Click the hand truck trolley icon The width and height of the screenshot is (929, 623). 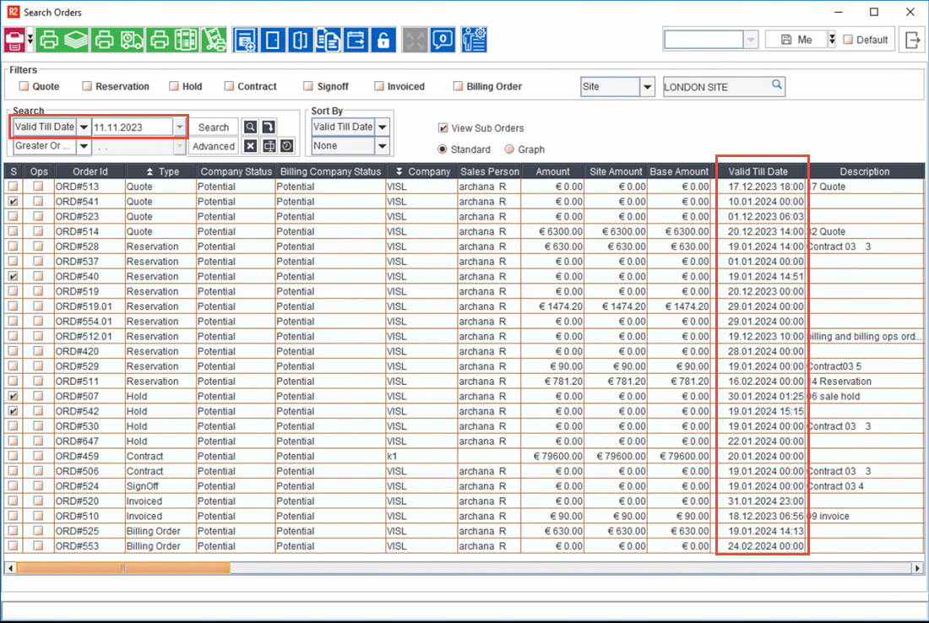213,40
